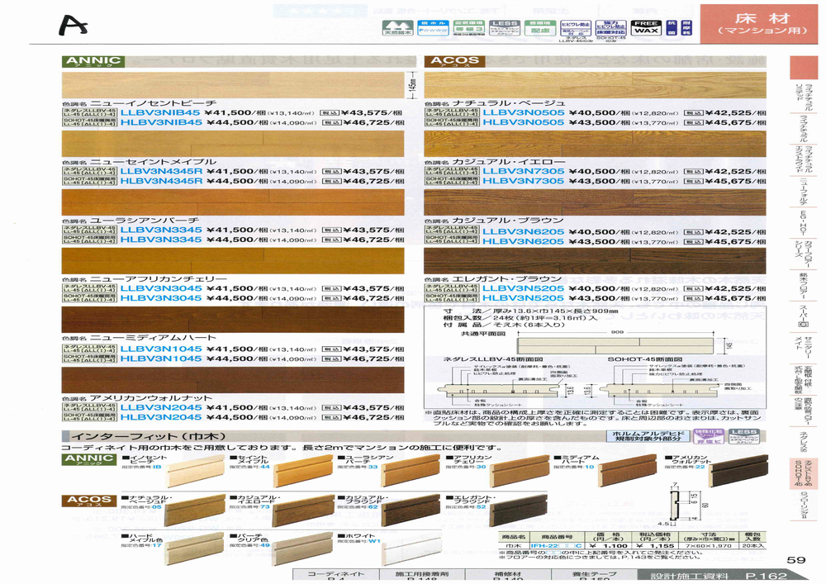This screenshot has width=826, height=584.
Task: Click the ニューアフリカンチェリー flooring swatch
Action: [x=233, y=260]
